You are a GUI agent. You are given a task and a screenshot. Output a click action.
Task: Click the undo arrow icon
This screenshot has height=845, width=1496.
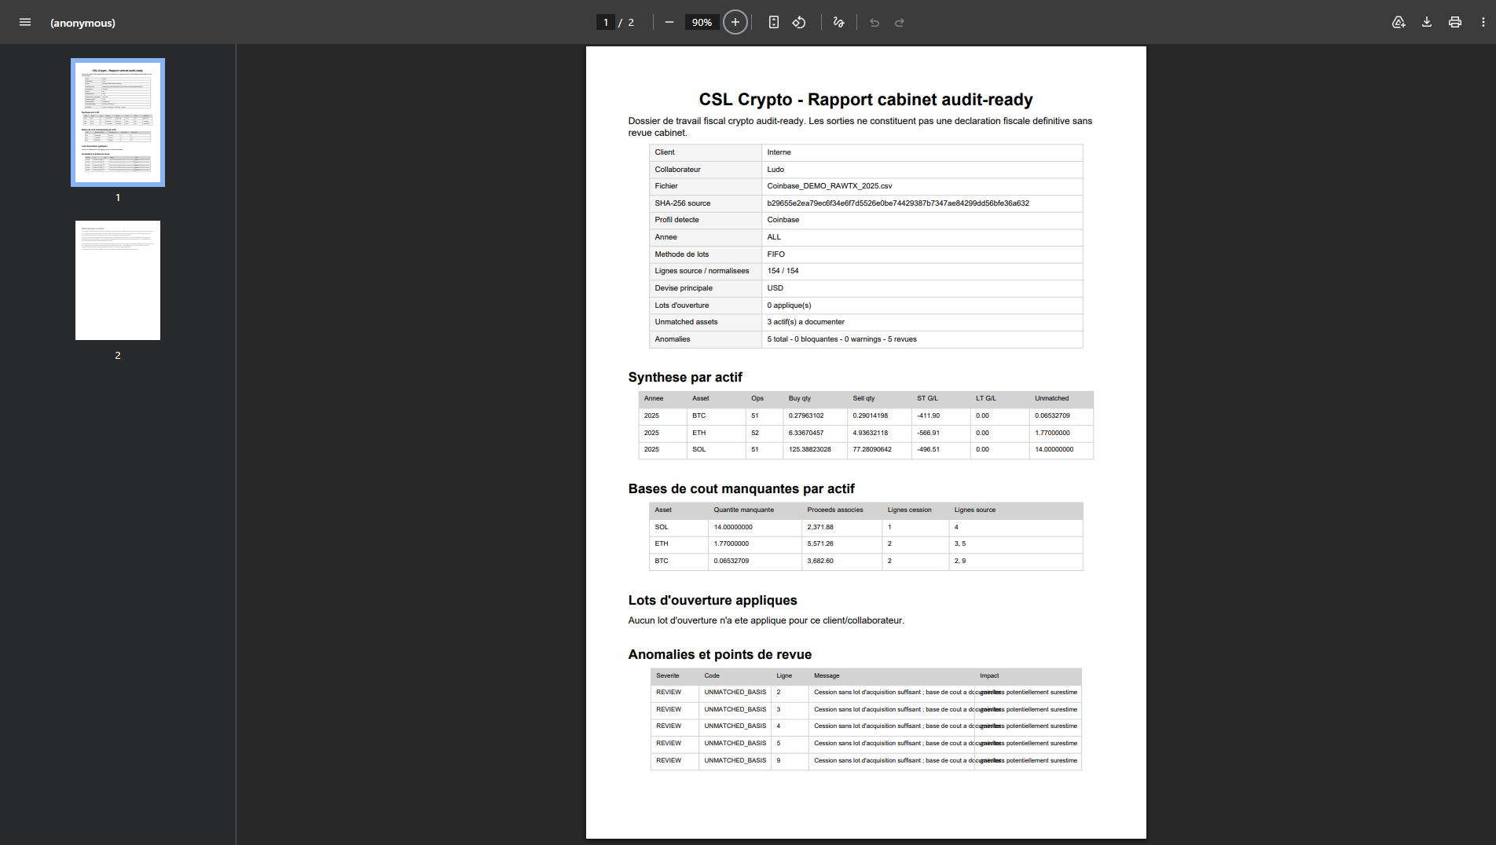click(874, 22)
